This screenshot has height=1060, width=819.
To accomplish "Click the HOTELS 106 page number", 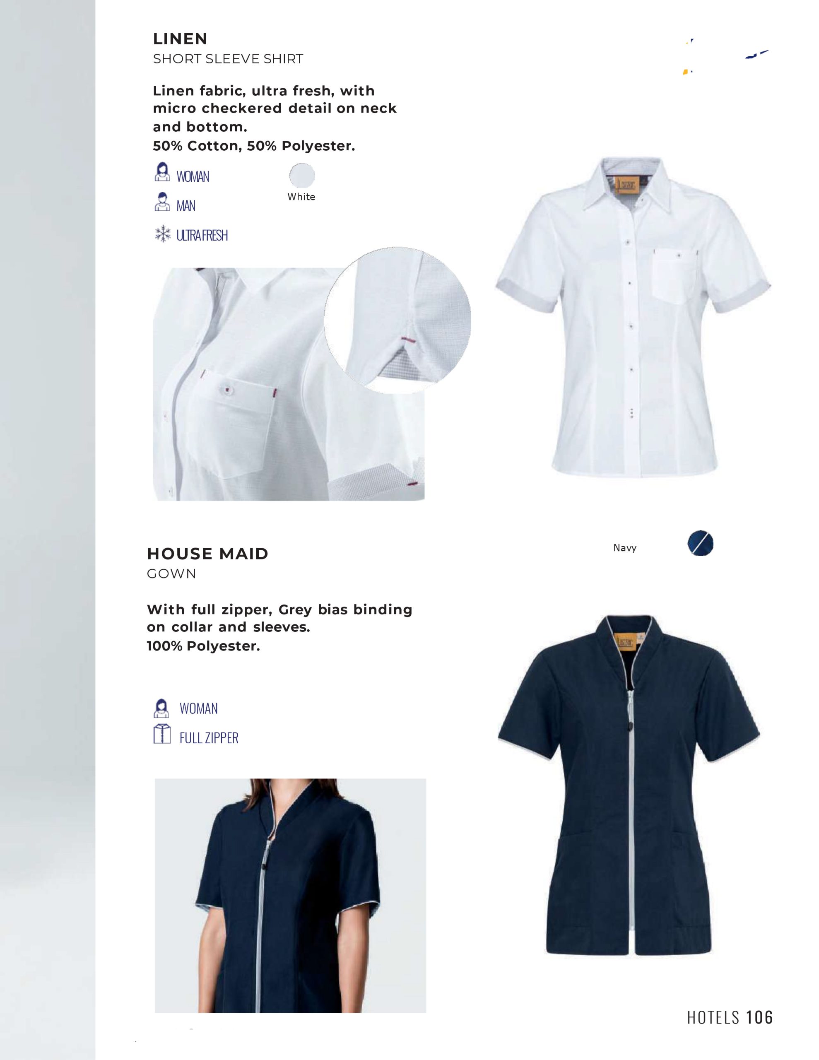I will pos(730,1017).
